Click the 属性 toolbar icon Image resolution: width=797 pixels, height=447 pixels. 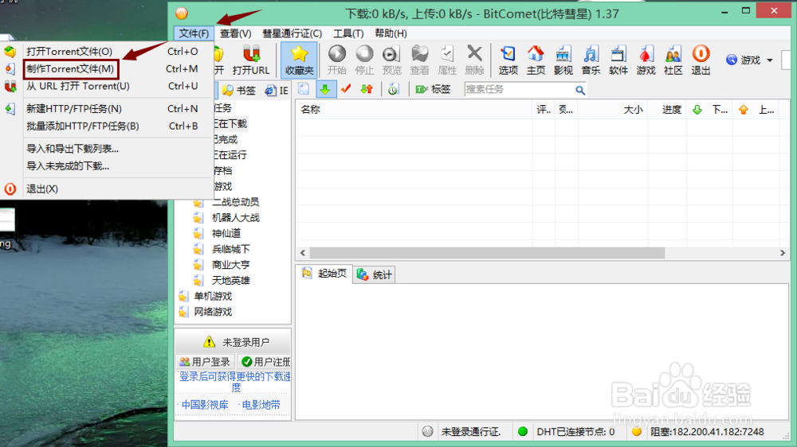[x=447, y=60]
